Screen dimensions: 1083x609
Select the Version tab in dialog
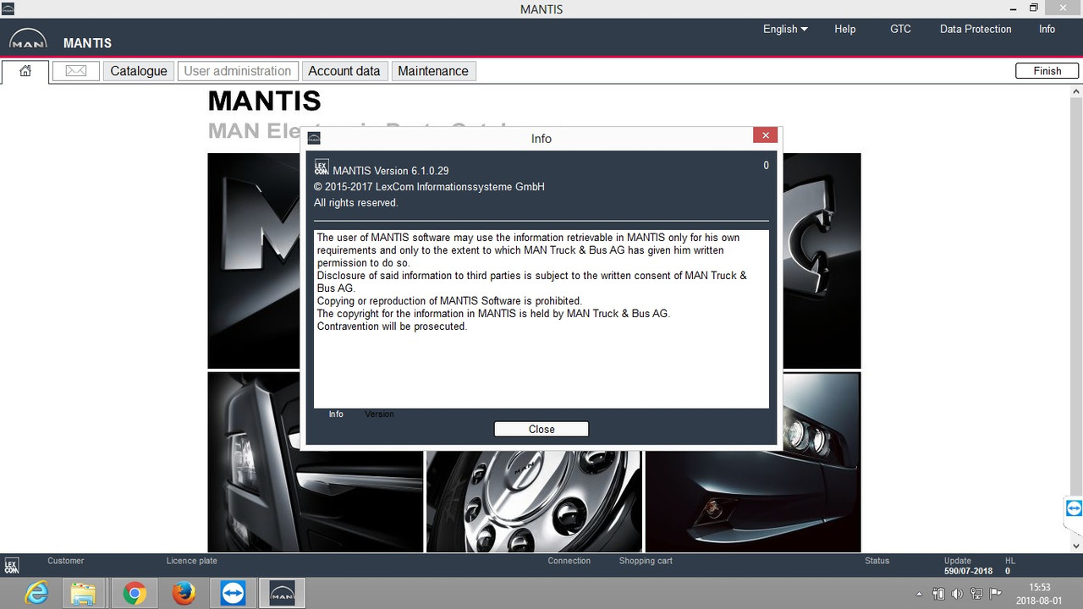pos(379,414)
